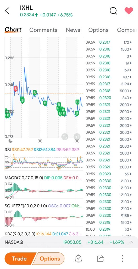Expand chart to fullscreen icon
This screenshot has width=138, height=269.
point(65,137)
